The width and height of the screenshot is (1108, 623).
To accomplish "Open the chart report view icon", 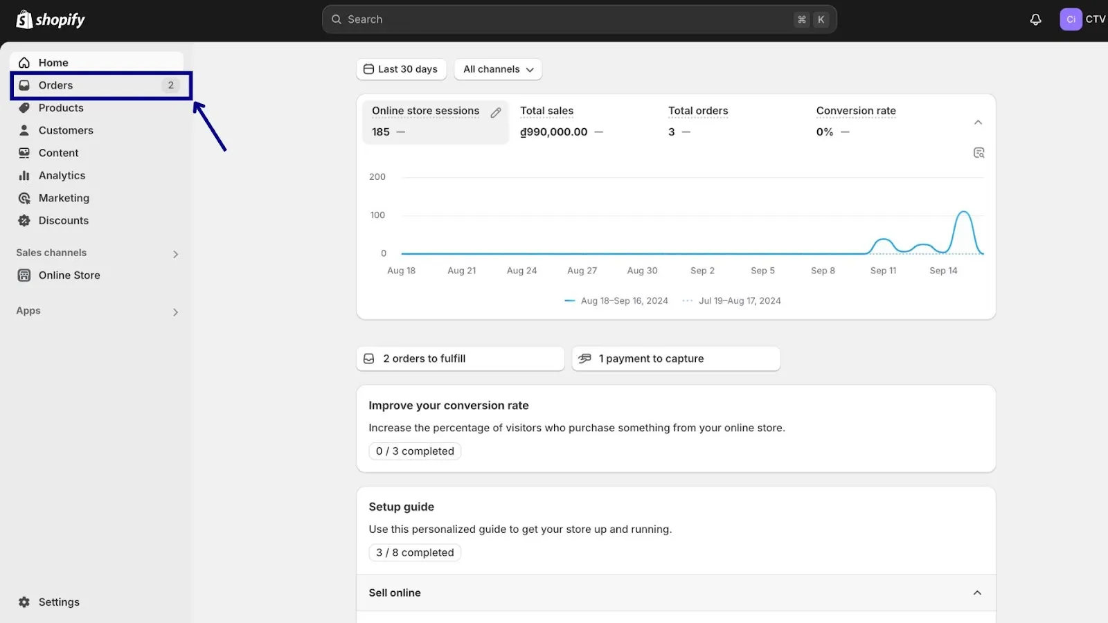I will 979,153.
